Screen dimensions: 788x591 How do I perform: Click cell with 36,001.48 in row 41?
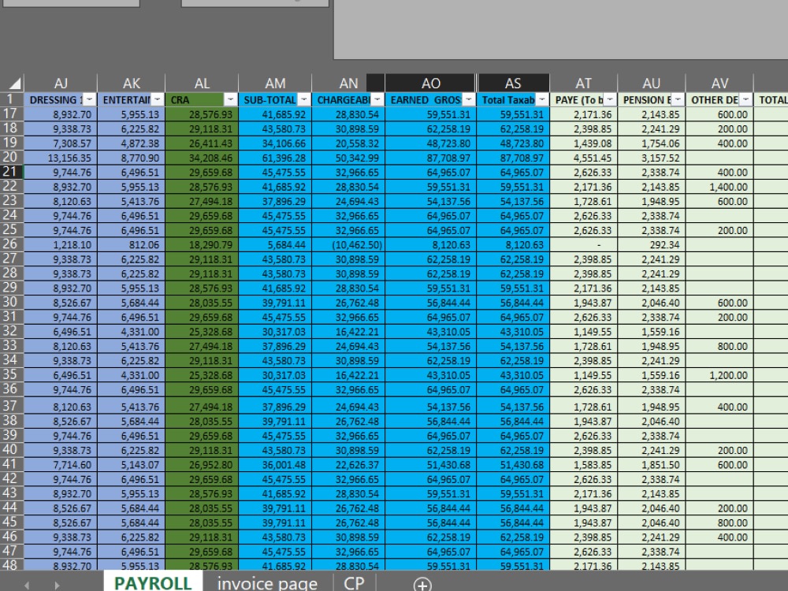tap(275, 464)
